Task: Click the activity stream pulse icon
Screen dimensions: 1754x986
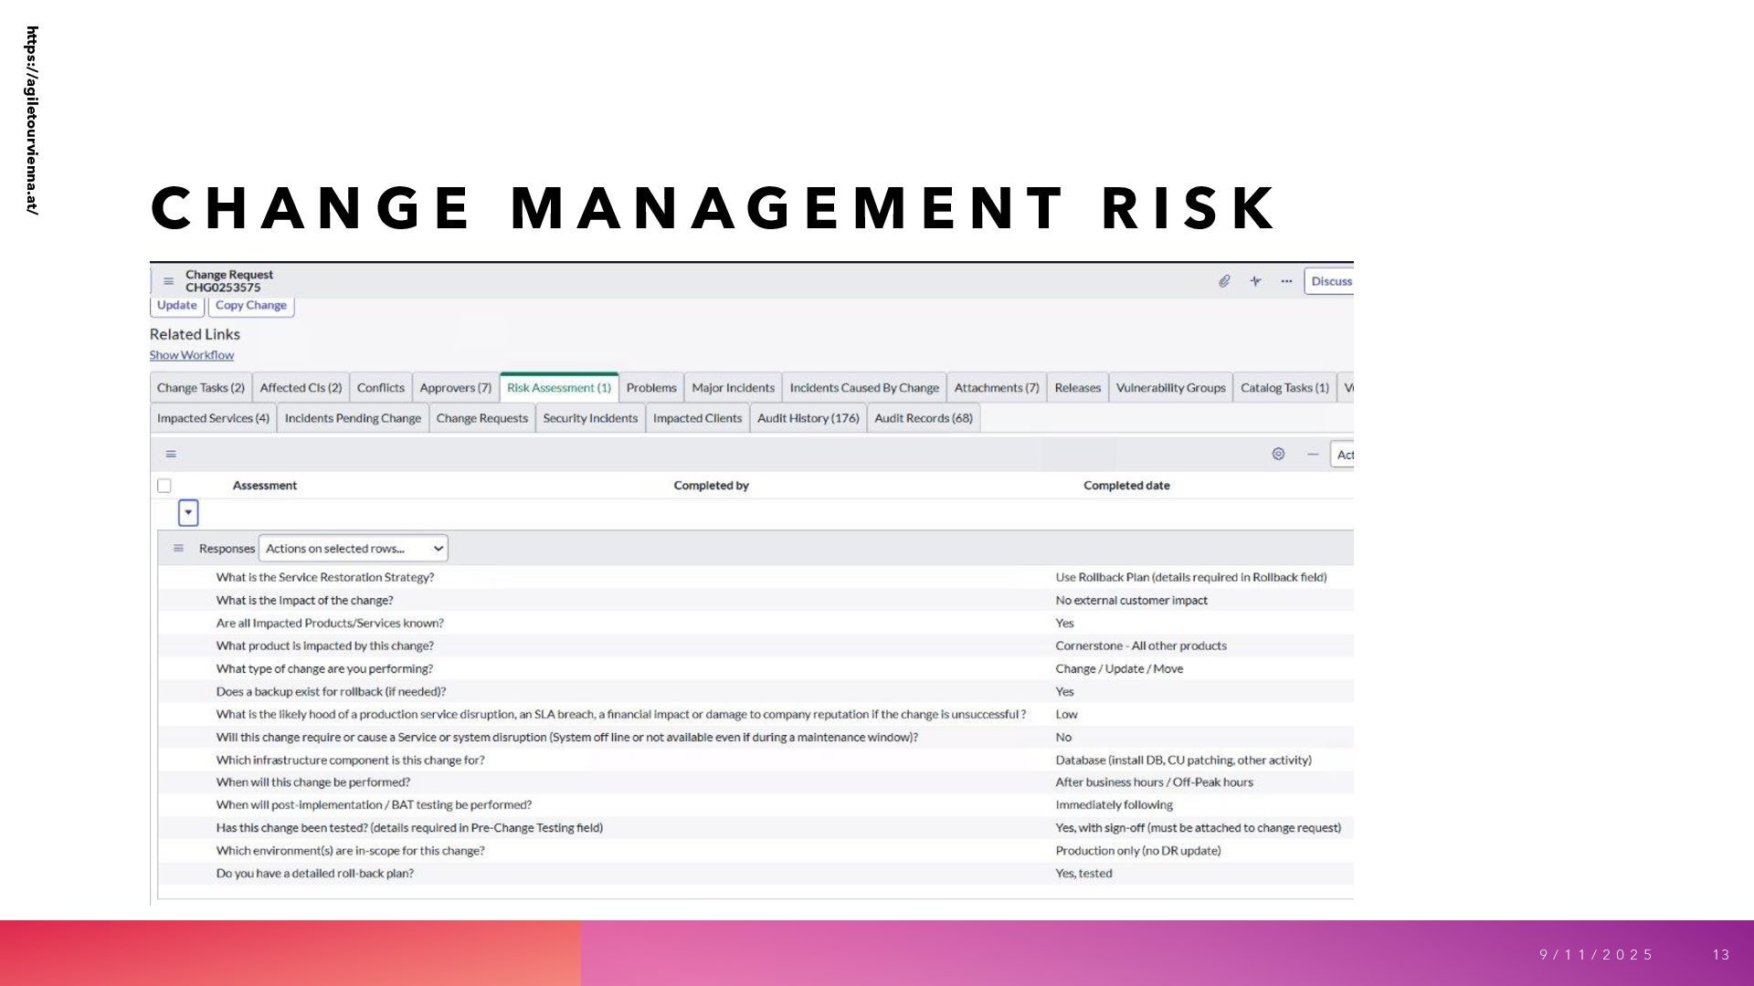Action: click(x=1255, y=281)
